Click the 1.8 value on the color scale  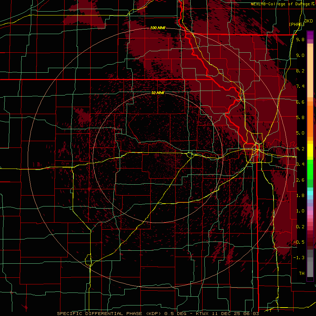pos(300,196)
